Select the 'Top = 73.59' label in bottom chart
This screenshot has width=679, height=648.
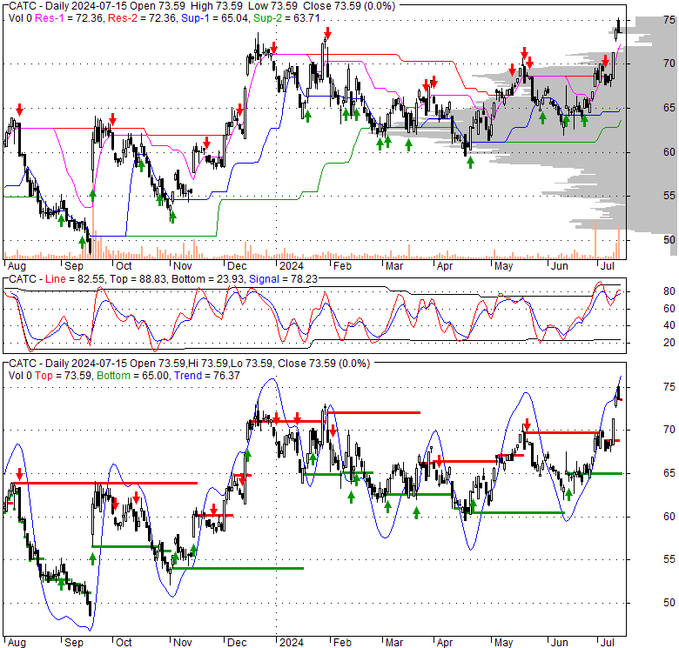tap(64, 376)
